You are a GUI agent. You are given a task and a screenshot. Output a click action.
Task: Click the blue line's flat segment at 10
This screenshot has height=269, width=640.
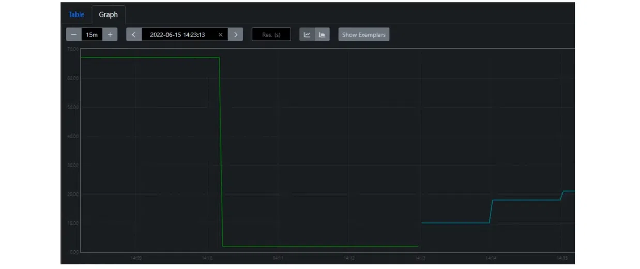click(455, 223)
